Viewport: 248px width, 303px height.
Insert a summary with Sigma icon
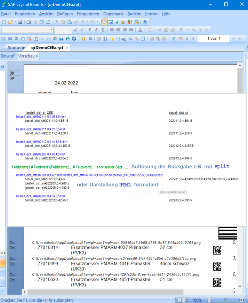point(16,39)
